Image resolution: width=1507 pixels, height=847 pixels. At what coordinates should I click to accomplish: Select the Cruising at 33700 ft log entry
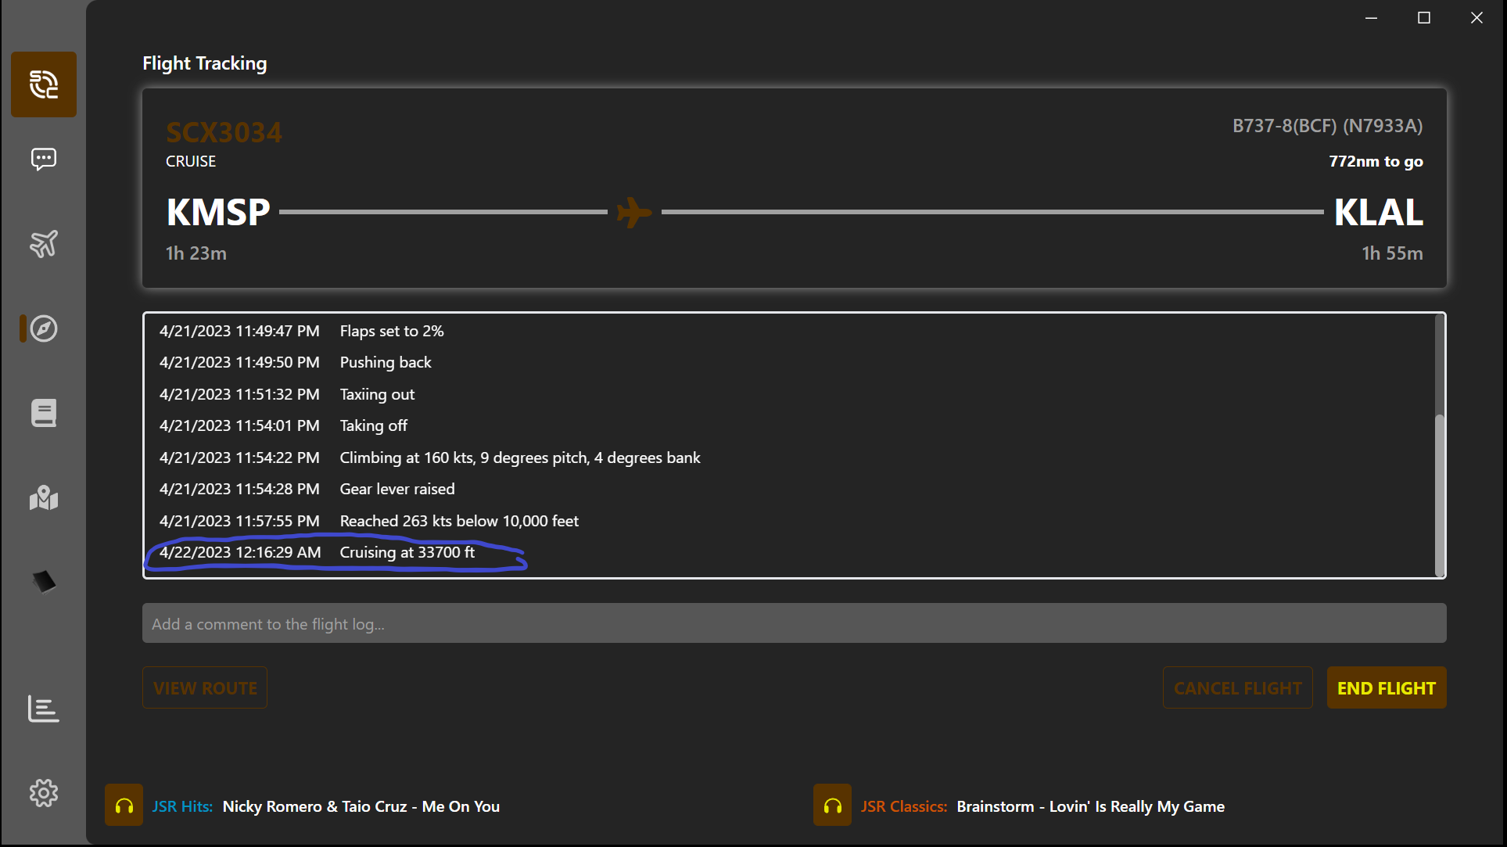tap(407, 552)
